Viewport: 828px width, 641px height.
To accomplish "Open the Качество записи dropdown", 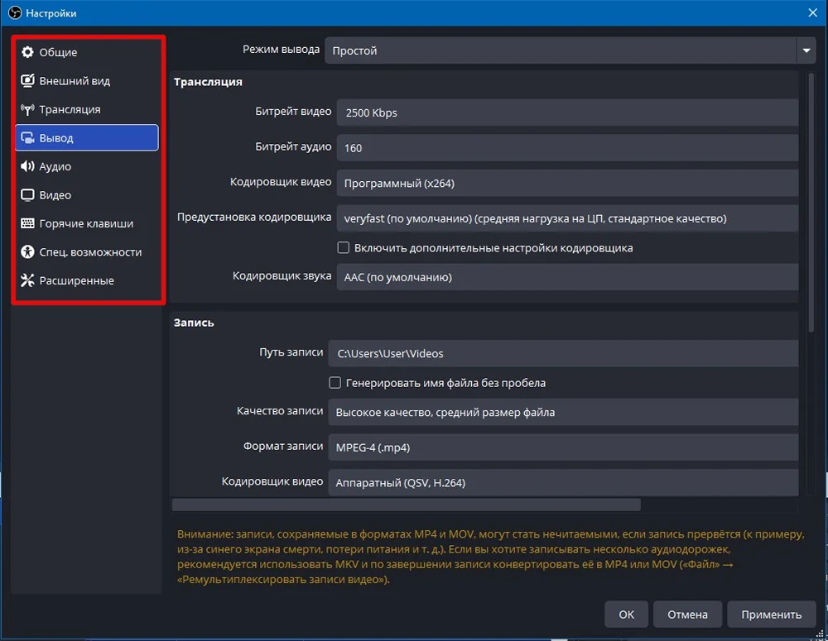I will 562,412.
